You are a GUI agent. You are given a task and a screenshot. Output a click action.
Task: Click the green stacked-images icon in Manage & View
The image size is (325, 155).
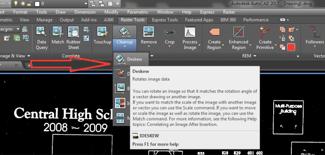[17, 38]
